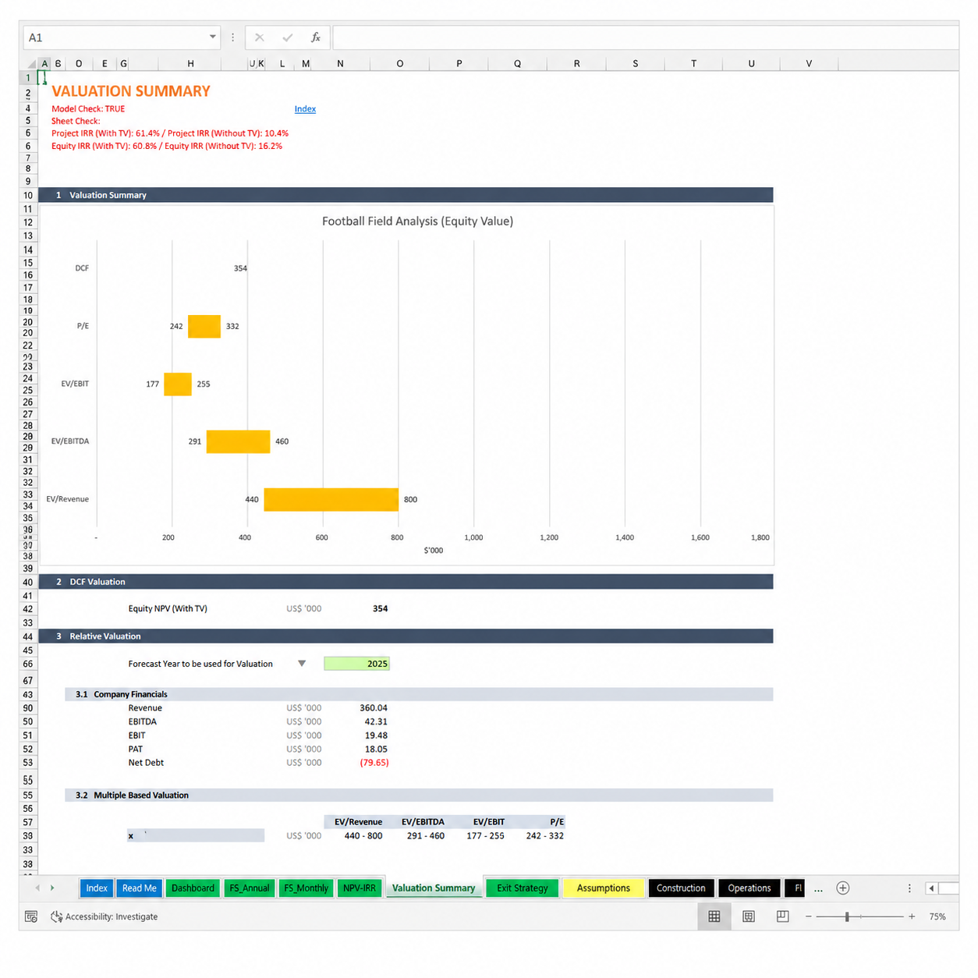The width and height of the screenshot is (978, 978).
Task: Click the Select All corner triangle
Action: pyautogui.click(x=30, y=64)
